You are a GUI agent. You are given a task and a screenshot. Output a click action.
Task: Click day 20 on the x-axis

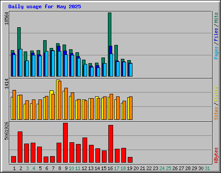136,168
